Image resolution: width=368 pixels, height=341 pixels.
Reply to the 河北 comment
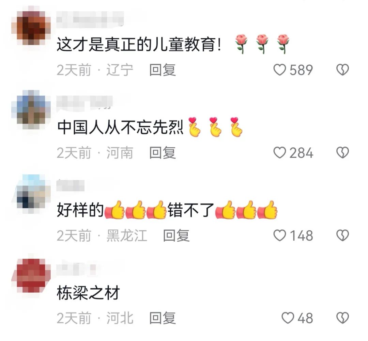click(163, 318)
